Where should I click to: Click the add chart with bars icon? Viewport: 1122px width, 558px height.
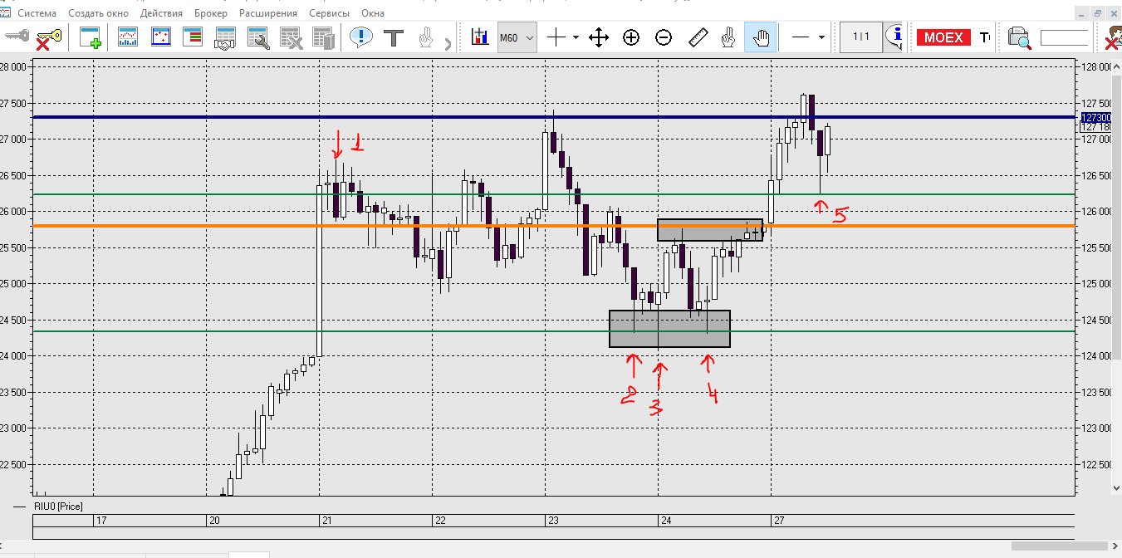479,37
